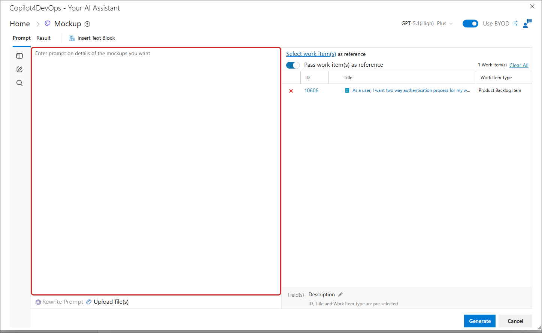Click the Generate button
Image resolution: width=542 pixels, height=333 pixels.
480,321
